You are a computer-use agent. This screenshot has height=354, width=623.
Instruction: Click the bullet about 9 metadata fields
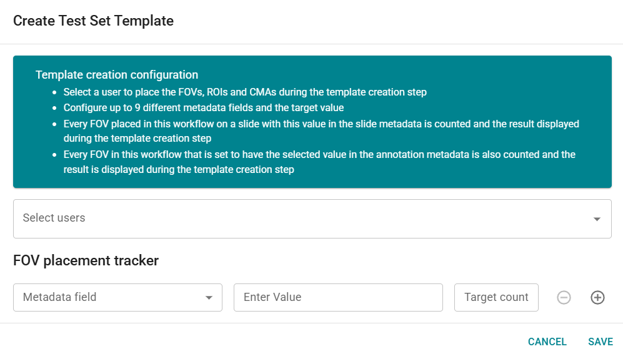tap(204, 107)
